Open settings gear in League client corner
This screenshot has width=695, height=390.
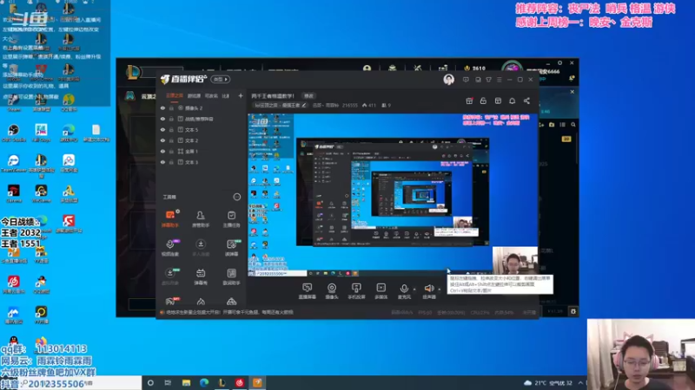(x=573, y=311)
